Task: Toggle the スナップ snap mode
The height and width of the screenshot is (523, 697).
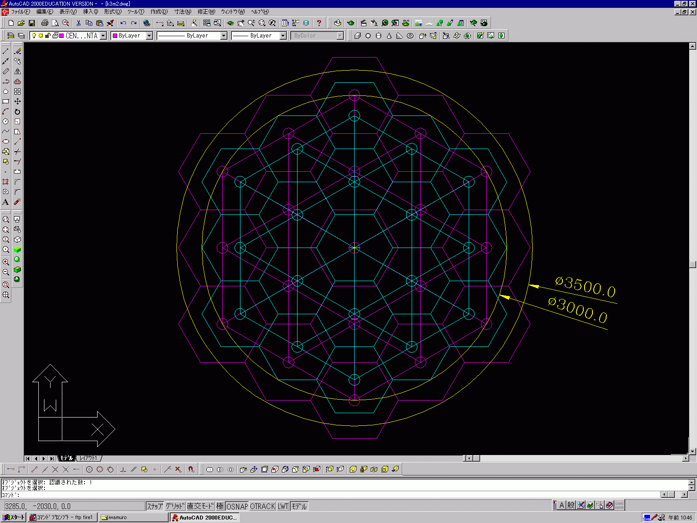Action: 155,506
